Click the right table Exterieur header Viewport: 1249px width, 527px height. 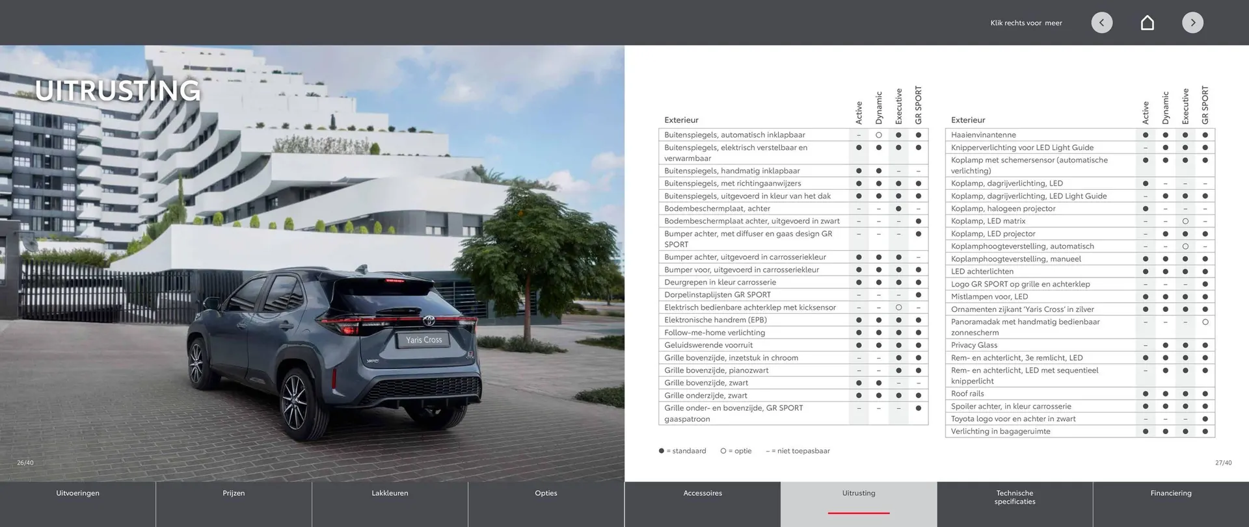coord(968,120)
